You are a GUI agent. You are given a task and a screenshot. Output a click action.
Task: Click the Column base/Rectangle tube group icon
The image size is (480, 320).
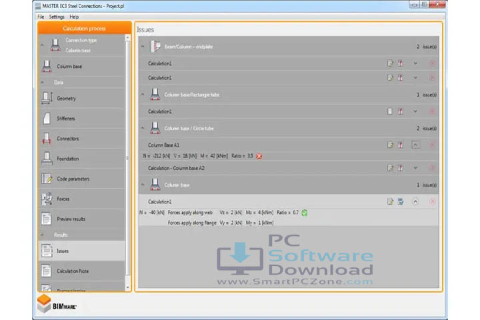click(x=155, y=95)
